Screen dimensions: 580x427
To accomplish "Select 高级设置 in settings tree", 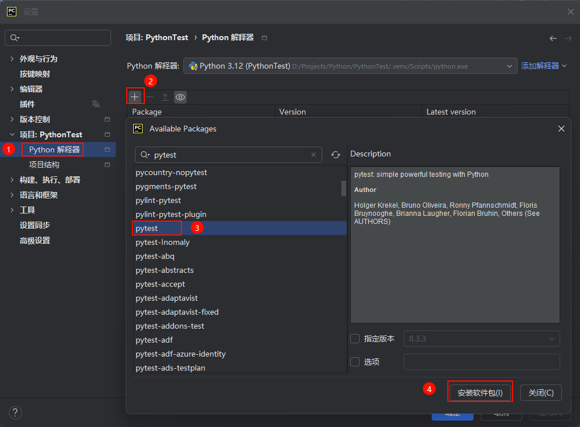I will [35, 240].
